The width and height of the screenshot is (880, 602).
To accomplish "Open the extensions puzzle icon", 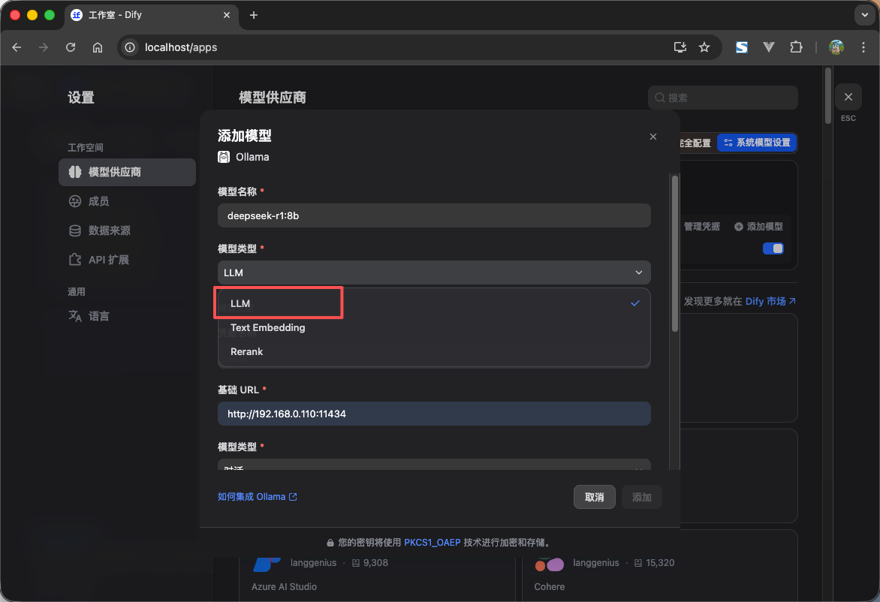I will pos(796,47).
